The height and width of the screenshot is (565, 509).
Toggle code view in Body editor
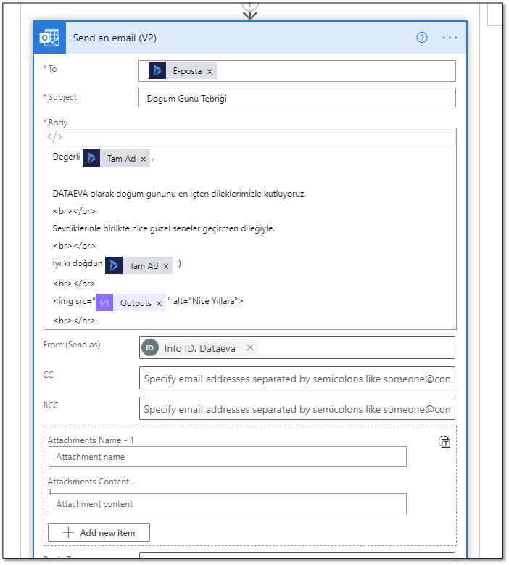point(55,137)
